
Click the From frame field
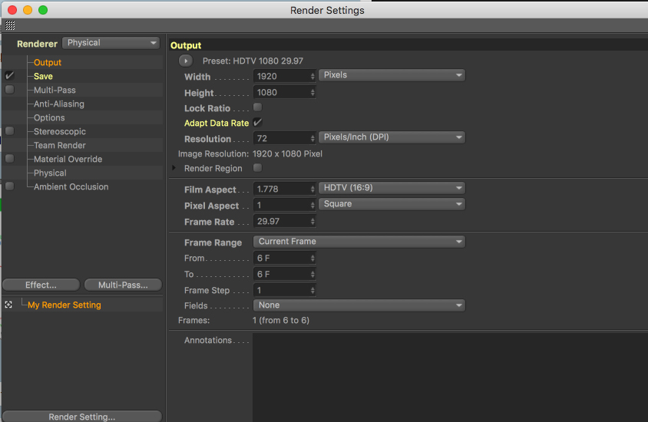tap(284, 258)
